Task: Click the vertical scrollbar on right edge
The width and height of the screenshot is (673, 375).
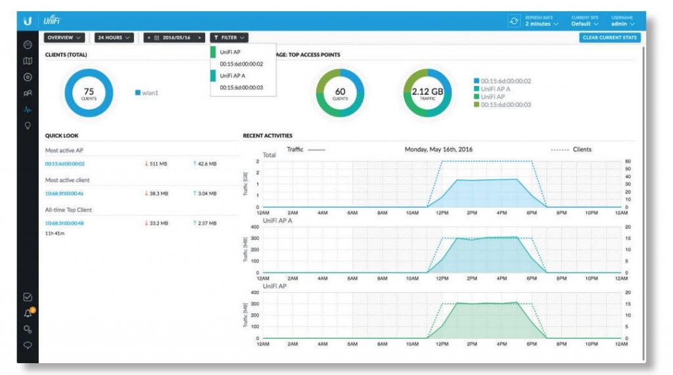Action: coord(643,204)
